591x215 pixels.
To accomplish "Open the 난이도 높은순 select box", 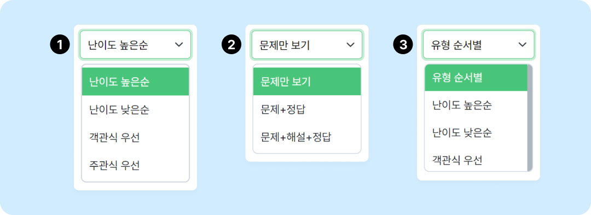I will click(x=135, y=45).
